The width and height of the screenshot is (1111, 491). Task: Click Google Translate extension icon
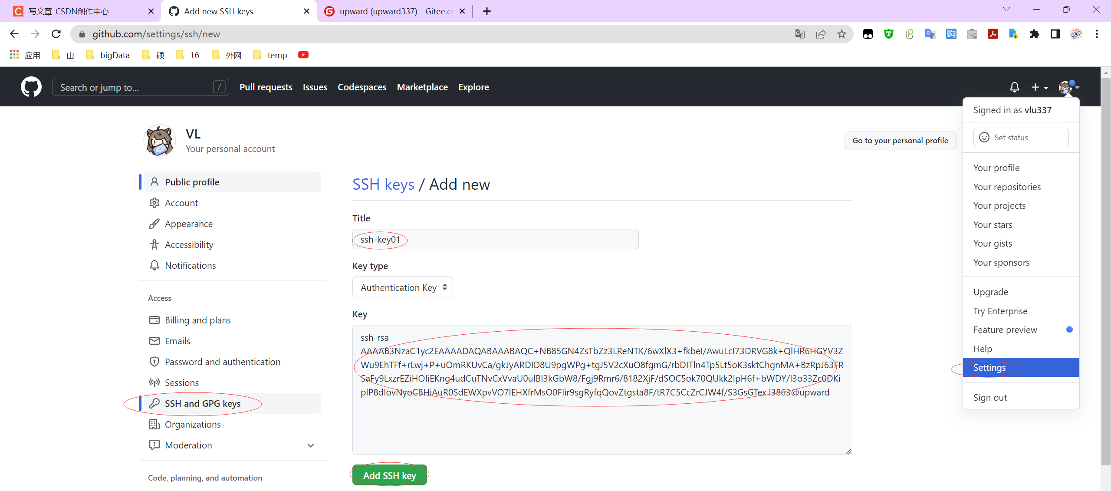[x=930, y=34]
